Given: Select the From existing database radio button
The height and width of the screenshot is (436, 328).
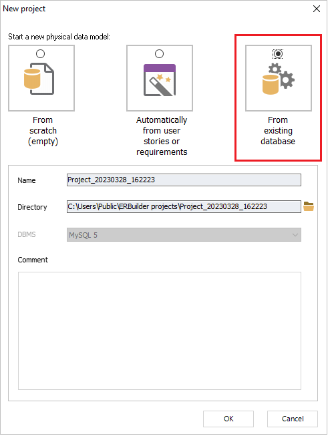Looking at the screenshot, I should click(x=278, y=53).
